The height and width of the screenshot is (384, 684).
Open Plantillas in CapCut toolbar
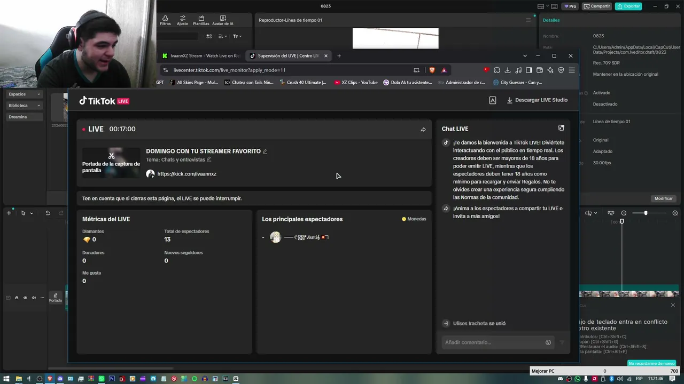coord(201,20)
